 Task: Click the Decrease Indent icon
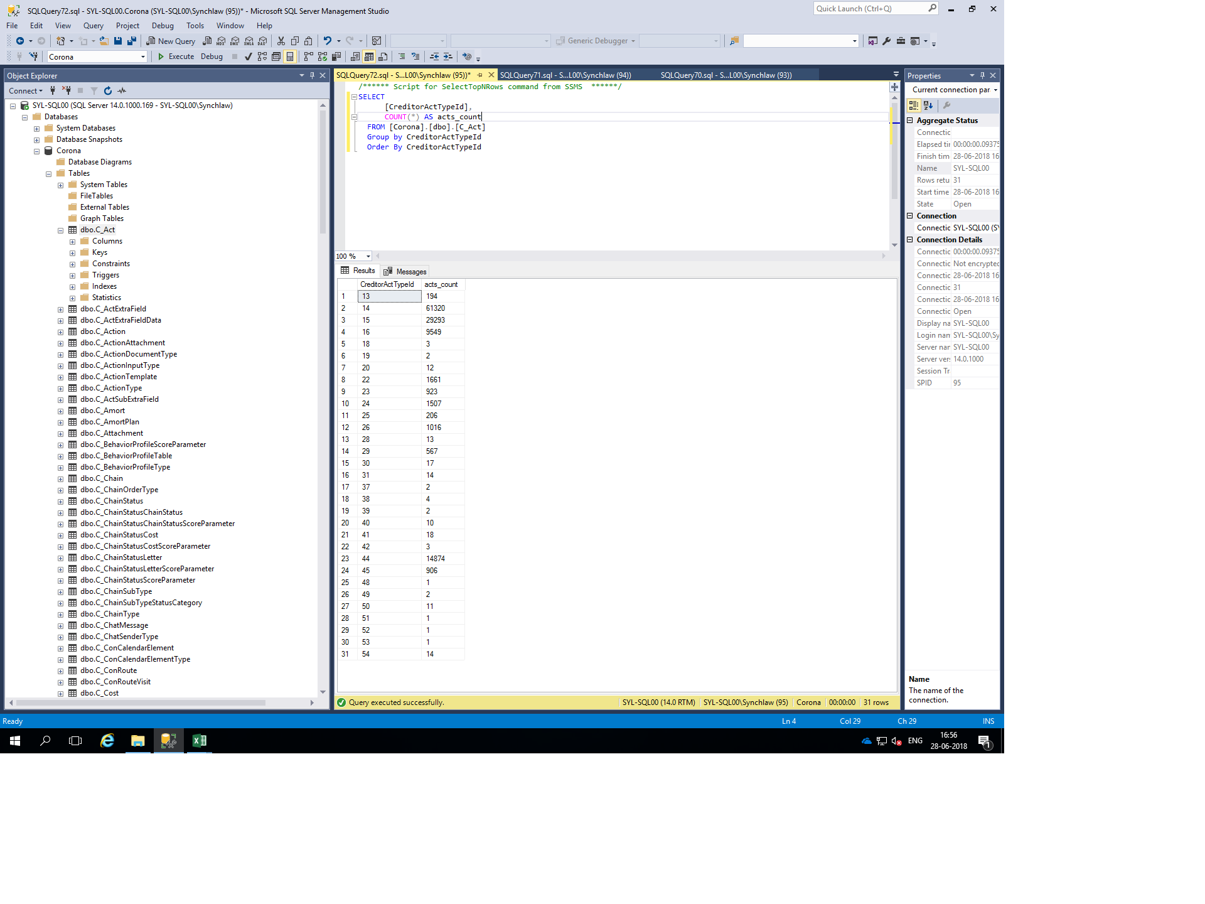pyautogui.click(x=434, y=56)
